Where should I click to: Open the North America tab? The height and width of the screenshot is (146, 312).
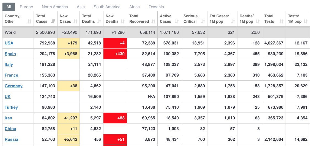[55, 7]
